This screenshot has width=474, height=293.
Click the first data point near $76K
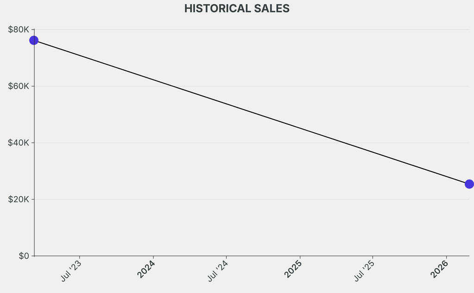(34, 40)
